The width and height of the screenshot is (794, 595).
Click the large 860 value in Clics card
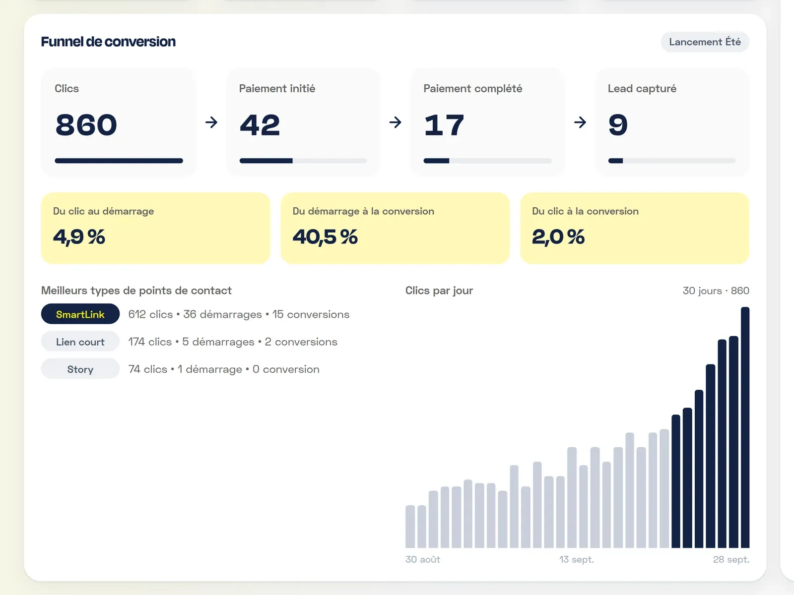point(86,124)
